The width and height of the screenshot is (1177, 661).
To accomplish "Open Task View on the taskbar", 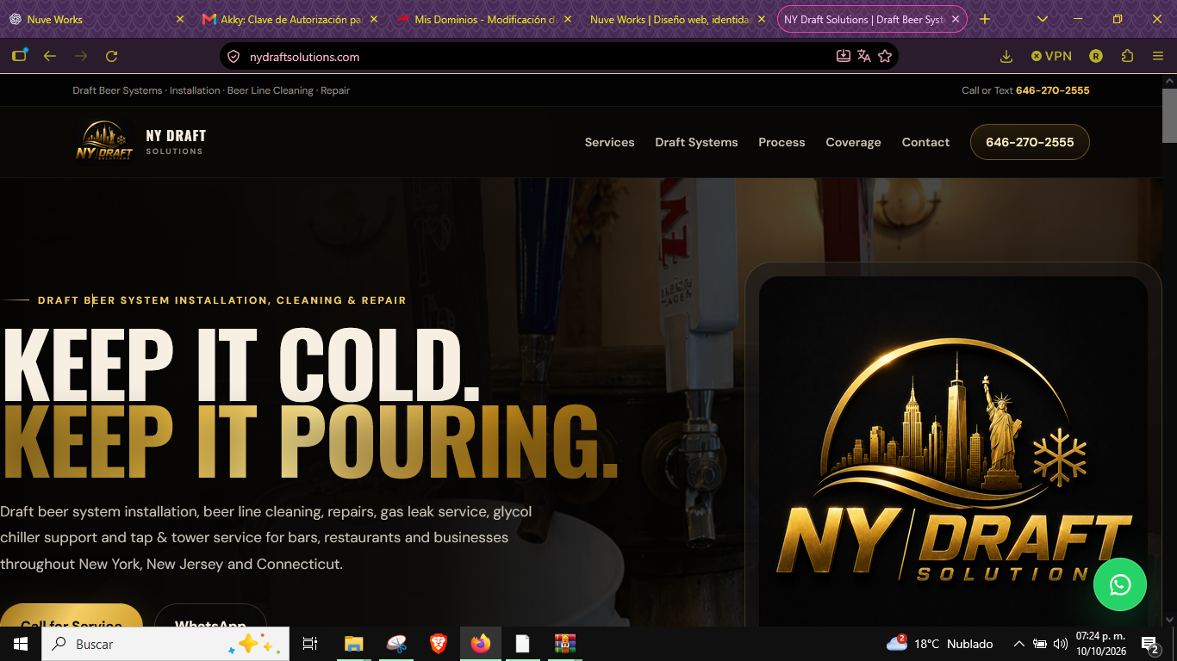I will 310,644.
